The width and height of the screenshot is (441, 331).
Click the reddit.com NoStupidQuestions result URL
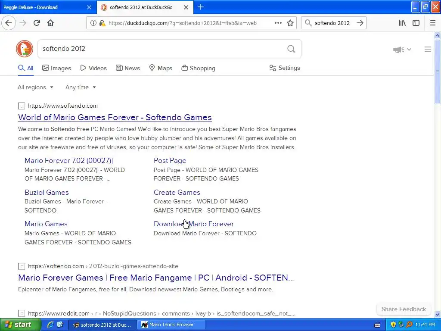(x=162, y=314)
